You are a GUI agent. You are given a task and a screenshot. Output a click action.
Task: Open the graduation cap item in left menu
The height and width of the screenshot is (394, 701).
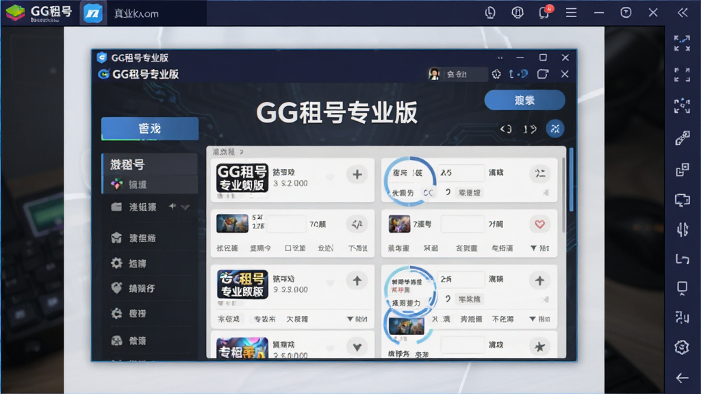(150, 237)
